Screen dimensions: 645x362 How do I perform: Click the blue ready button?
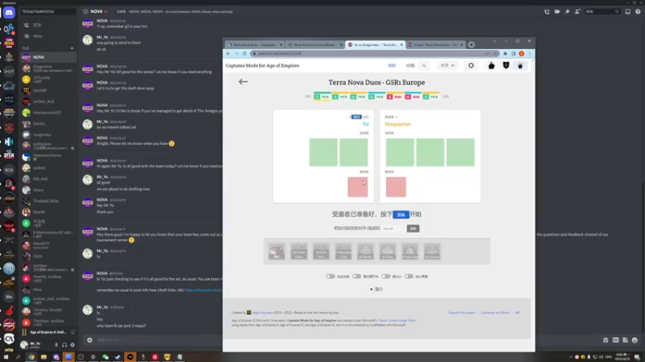point(401,215)
